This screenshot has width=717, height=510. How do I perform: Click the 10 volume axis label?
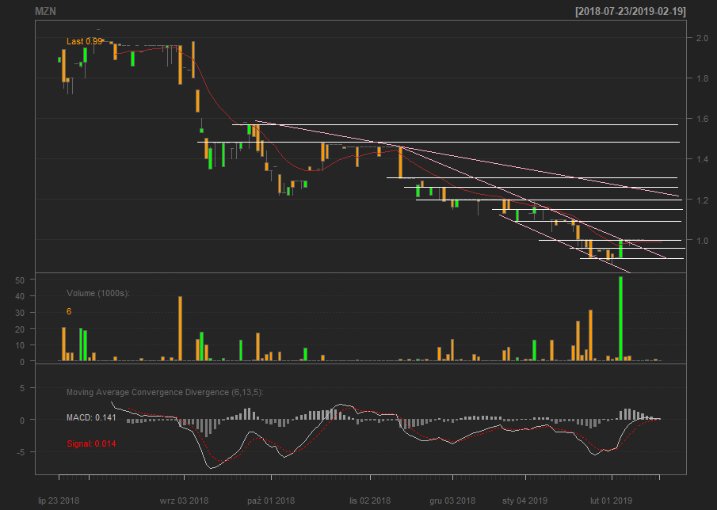coord(20,345)
